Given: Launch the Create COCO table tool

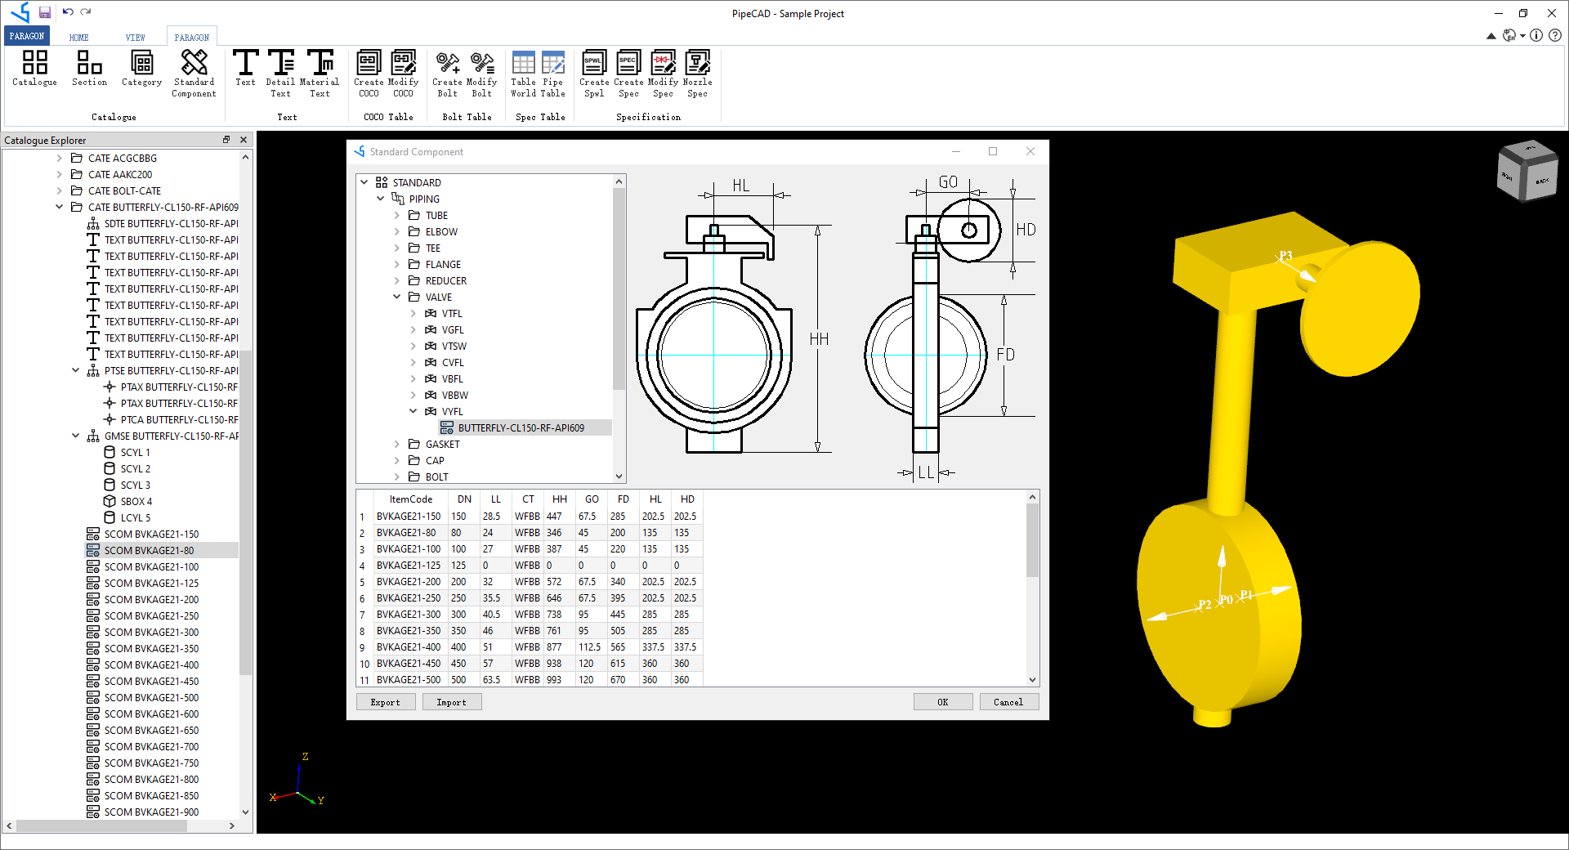Looking at the screenshot, I should (x=369, y=74).
